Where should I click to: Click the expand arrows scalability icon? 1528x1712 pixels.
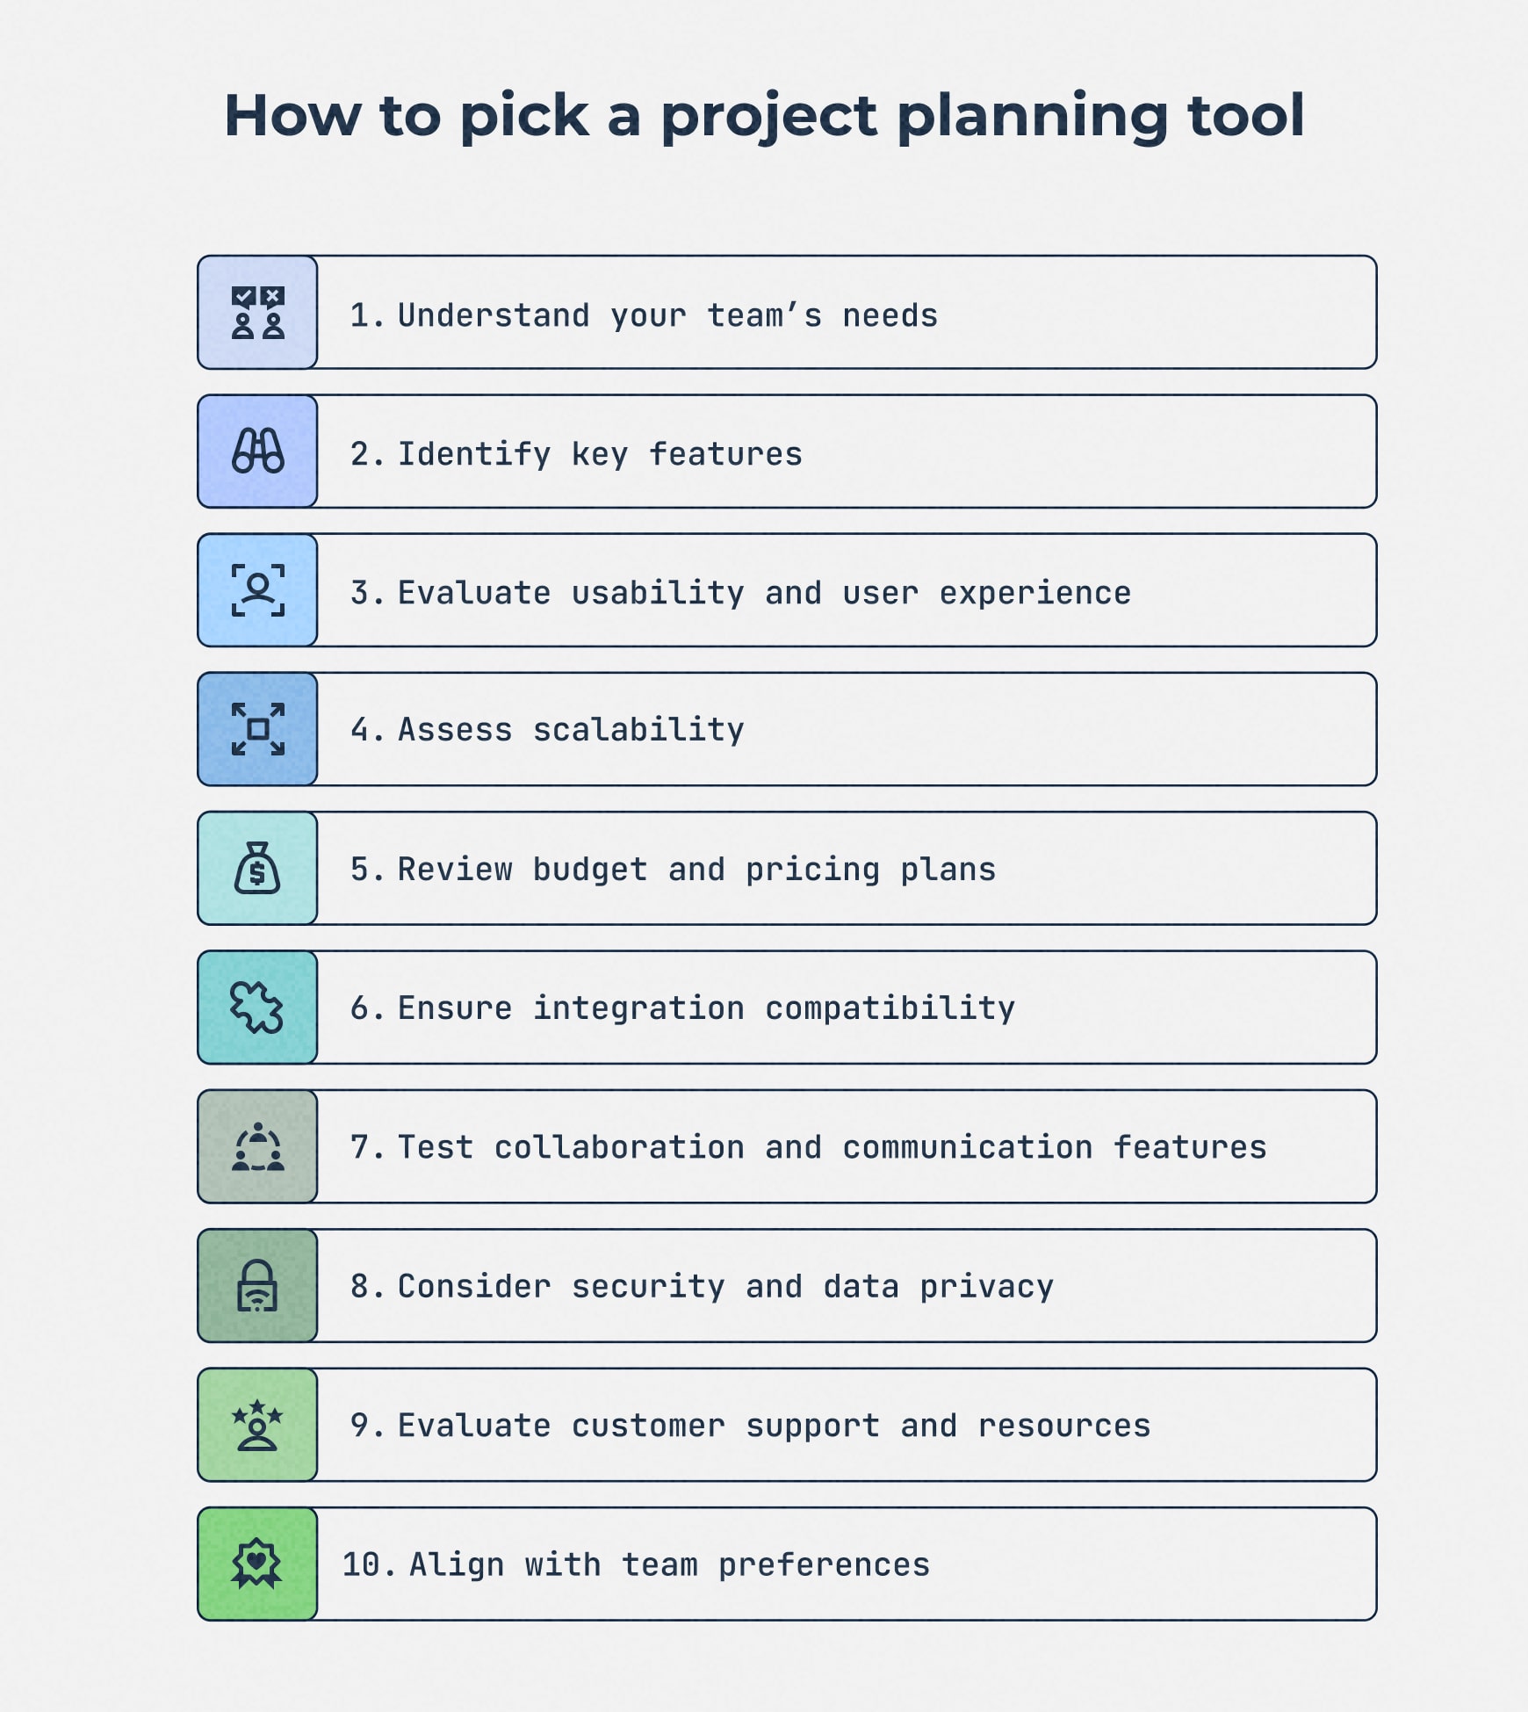257,729
